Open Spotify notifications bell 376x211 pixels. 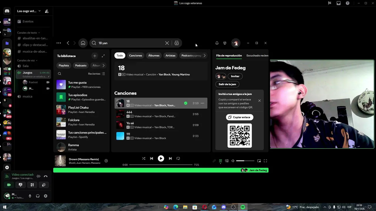[217, 43]
